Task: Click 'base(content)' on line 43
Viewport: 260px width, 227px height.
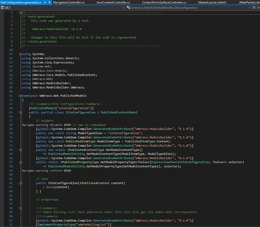Action: click(57, 187)
